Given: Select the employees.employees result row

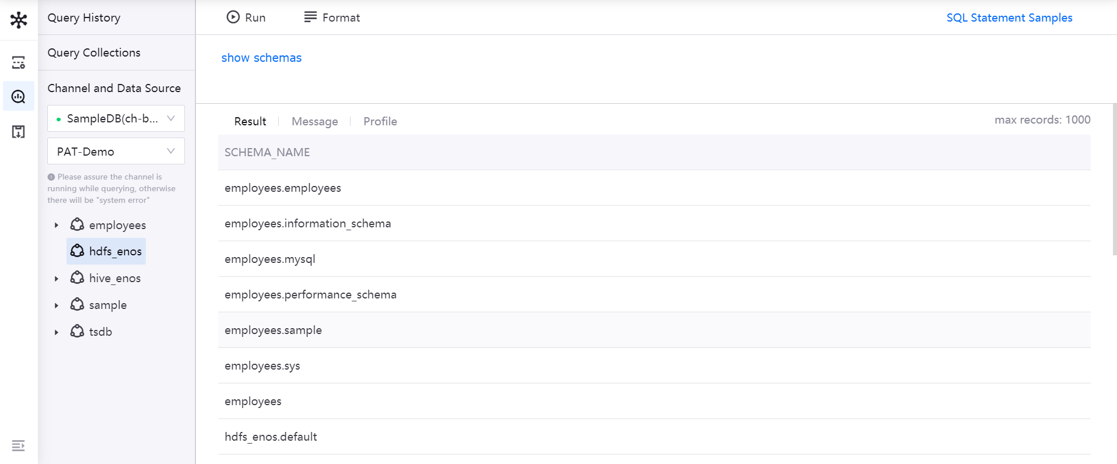Looking at the screenshot, I should (654, 188).
